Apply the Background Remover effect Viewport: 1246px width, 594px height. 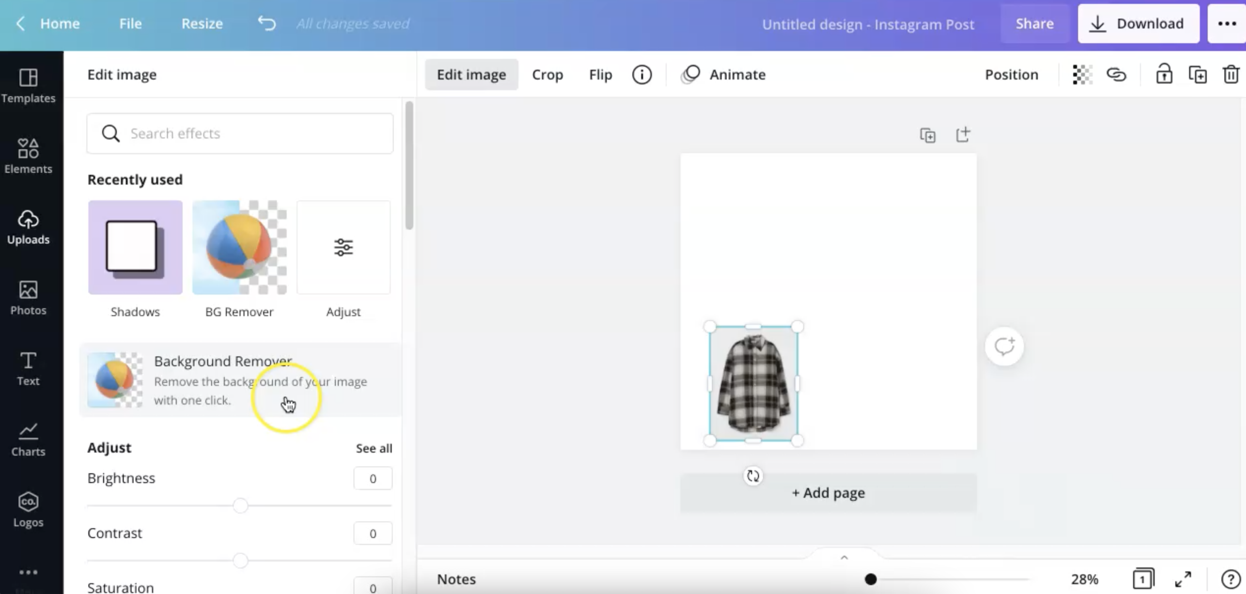point(240,380)
